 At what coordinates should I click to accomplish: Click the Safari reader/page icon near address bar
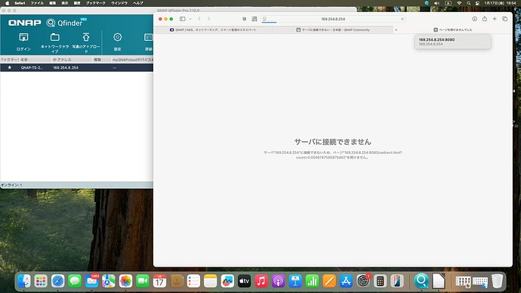tap(254, 19)
